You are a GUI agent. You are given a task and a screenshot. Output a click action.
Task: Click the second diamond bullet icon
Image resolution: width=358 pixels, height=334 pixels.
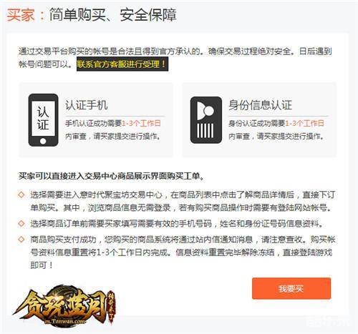pos(21,224)
